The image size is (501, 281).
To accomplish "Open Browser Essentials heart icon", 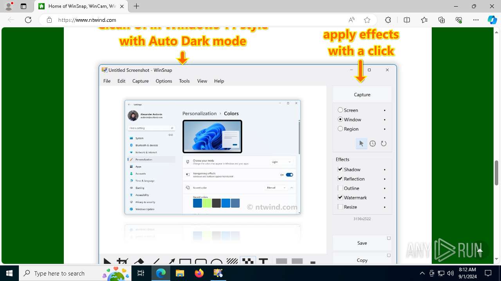I will 459,20.
